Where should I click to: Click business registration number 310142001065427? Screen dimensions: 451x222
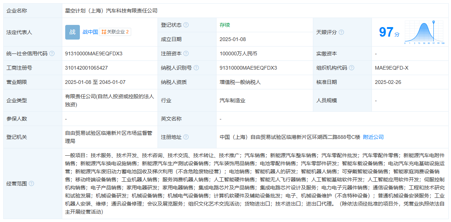86,68
